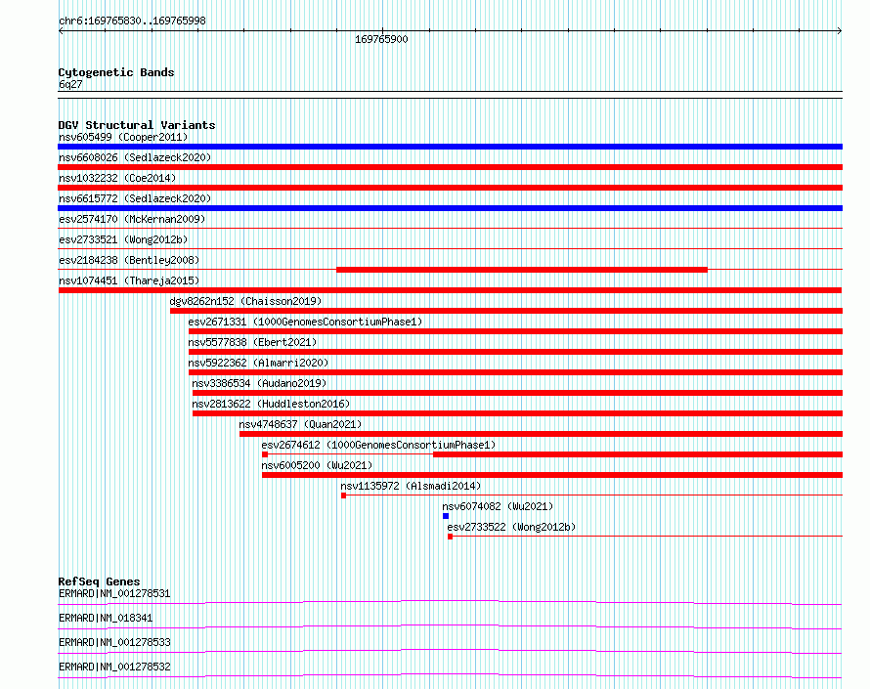Click nsv5577838 (Ebert2021) label
Screen dimensions: 870x689
click(x=252, y=342)
